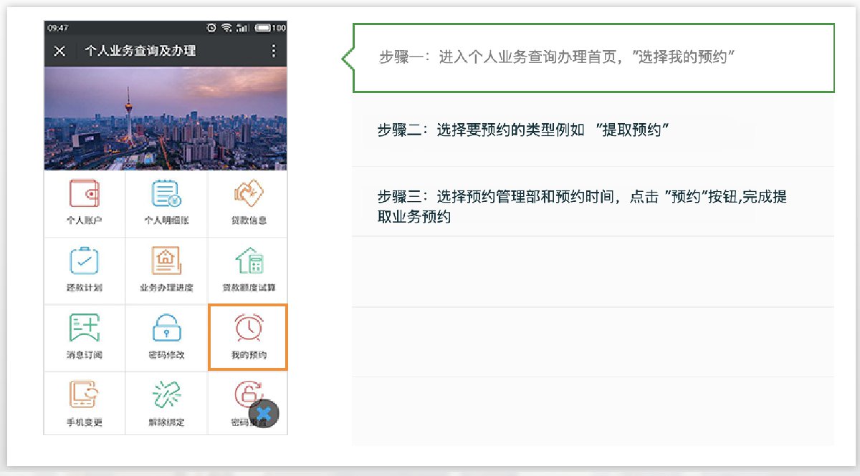Close the page with header X
The width and height of the screenshot is (860, 476).
[59, 51]
